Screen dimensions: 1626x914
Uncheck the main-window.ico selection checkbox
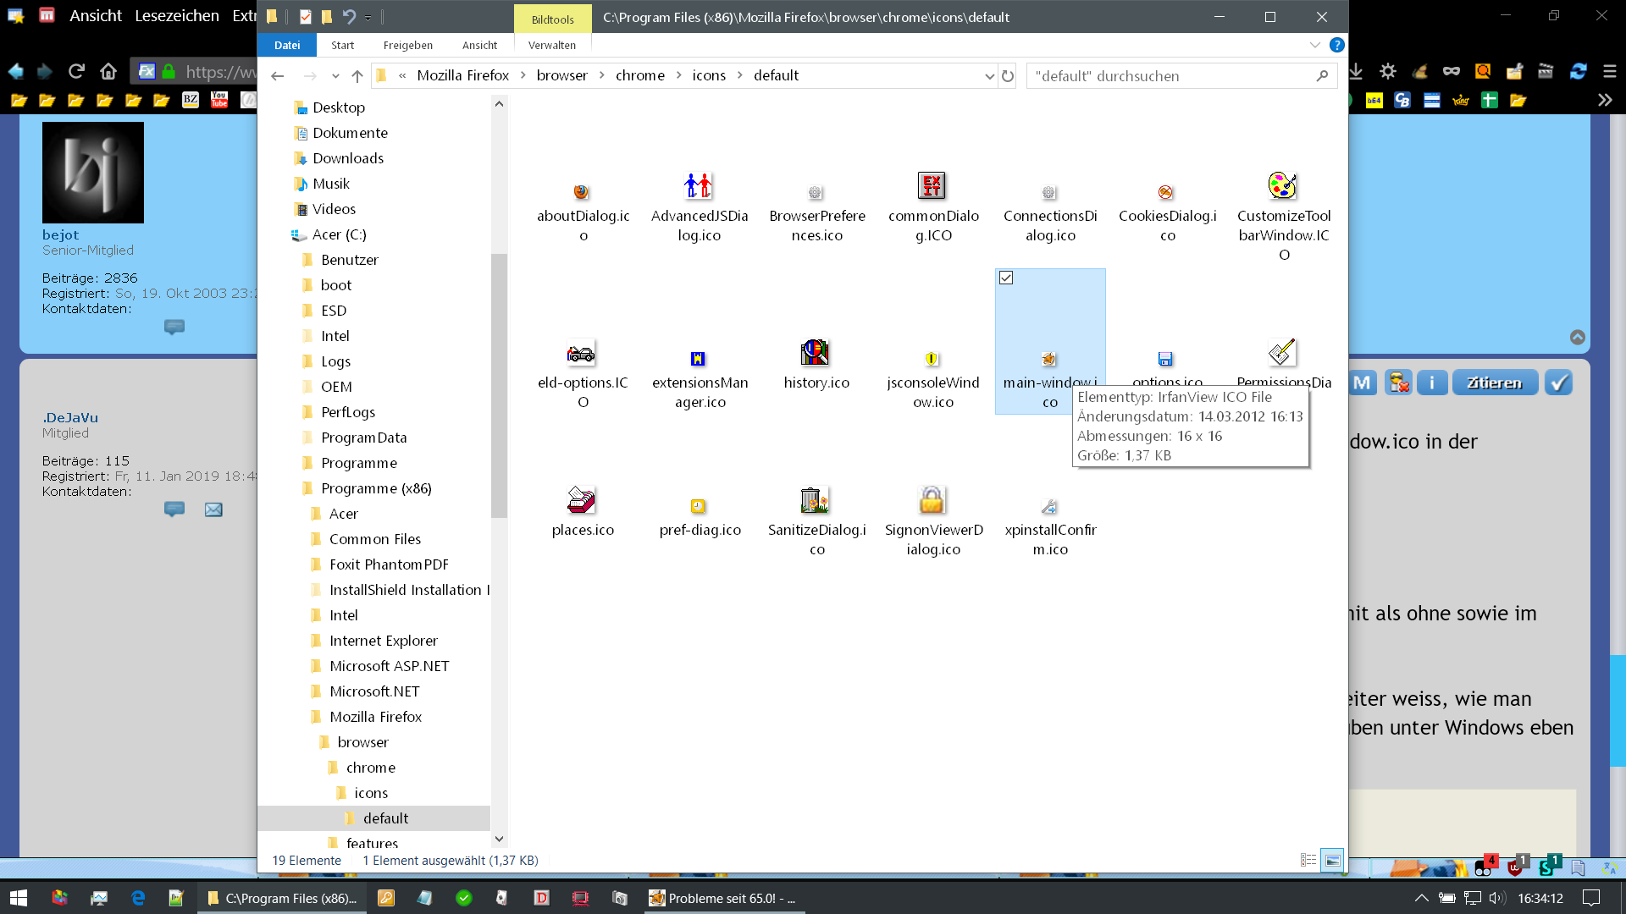tap(1006, 278)
